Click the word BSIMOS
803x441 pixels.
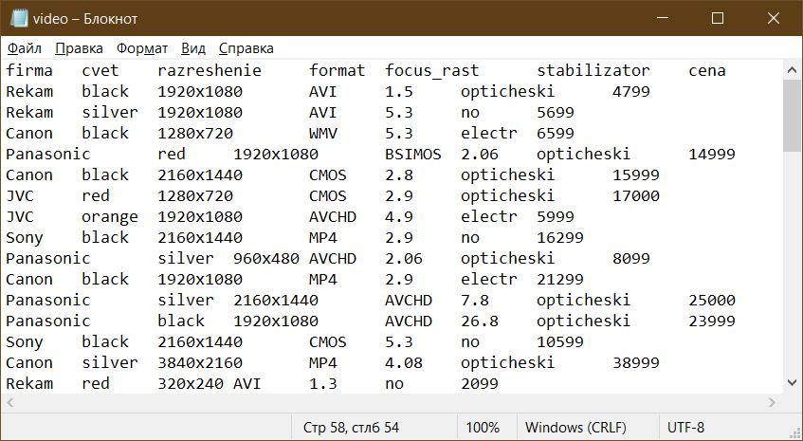click(413, 154)
